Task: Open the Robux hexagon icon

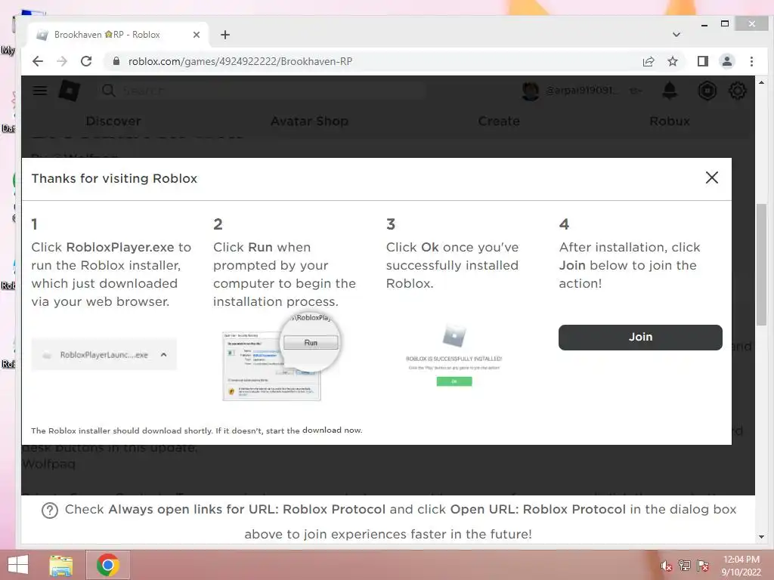Action: (707, 91)
